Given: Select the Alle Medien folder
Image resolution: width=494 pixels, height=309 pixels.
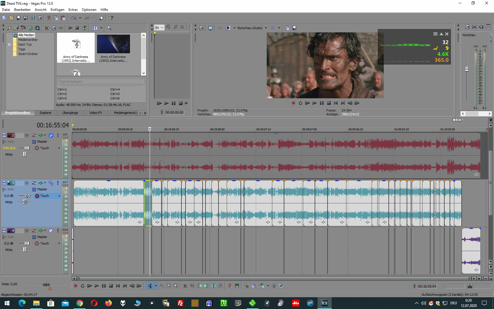Looking at the screenshot, I should [x=26, y=35].
